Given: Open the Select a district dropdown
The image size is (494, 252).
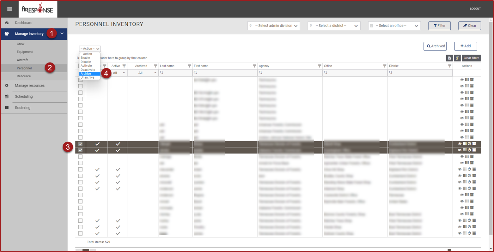Looking at the screenshot, I should (334, 26).
